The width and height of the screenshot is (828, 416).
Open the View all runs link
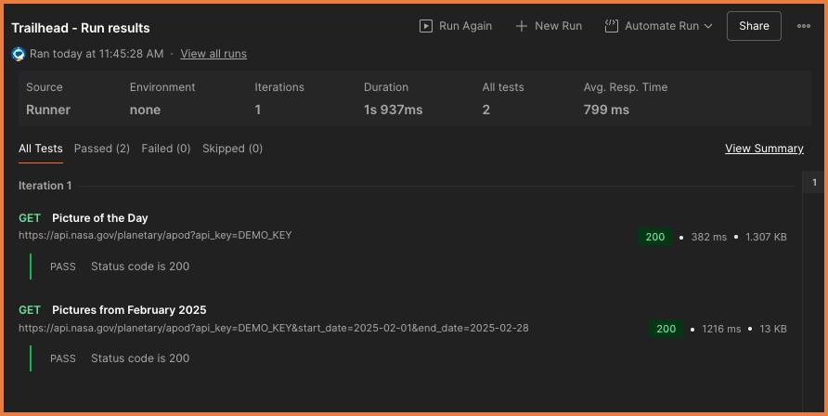pos(213,54)
